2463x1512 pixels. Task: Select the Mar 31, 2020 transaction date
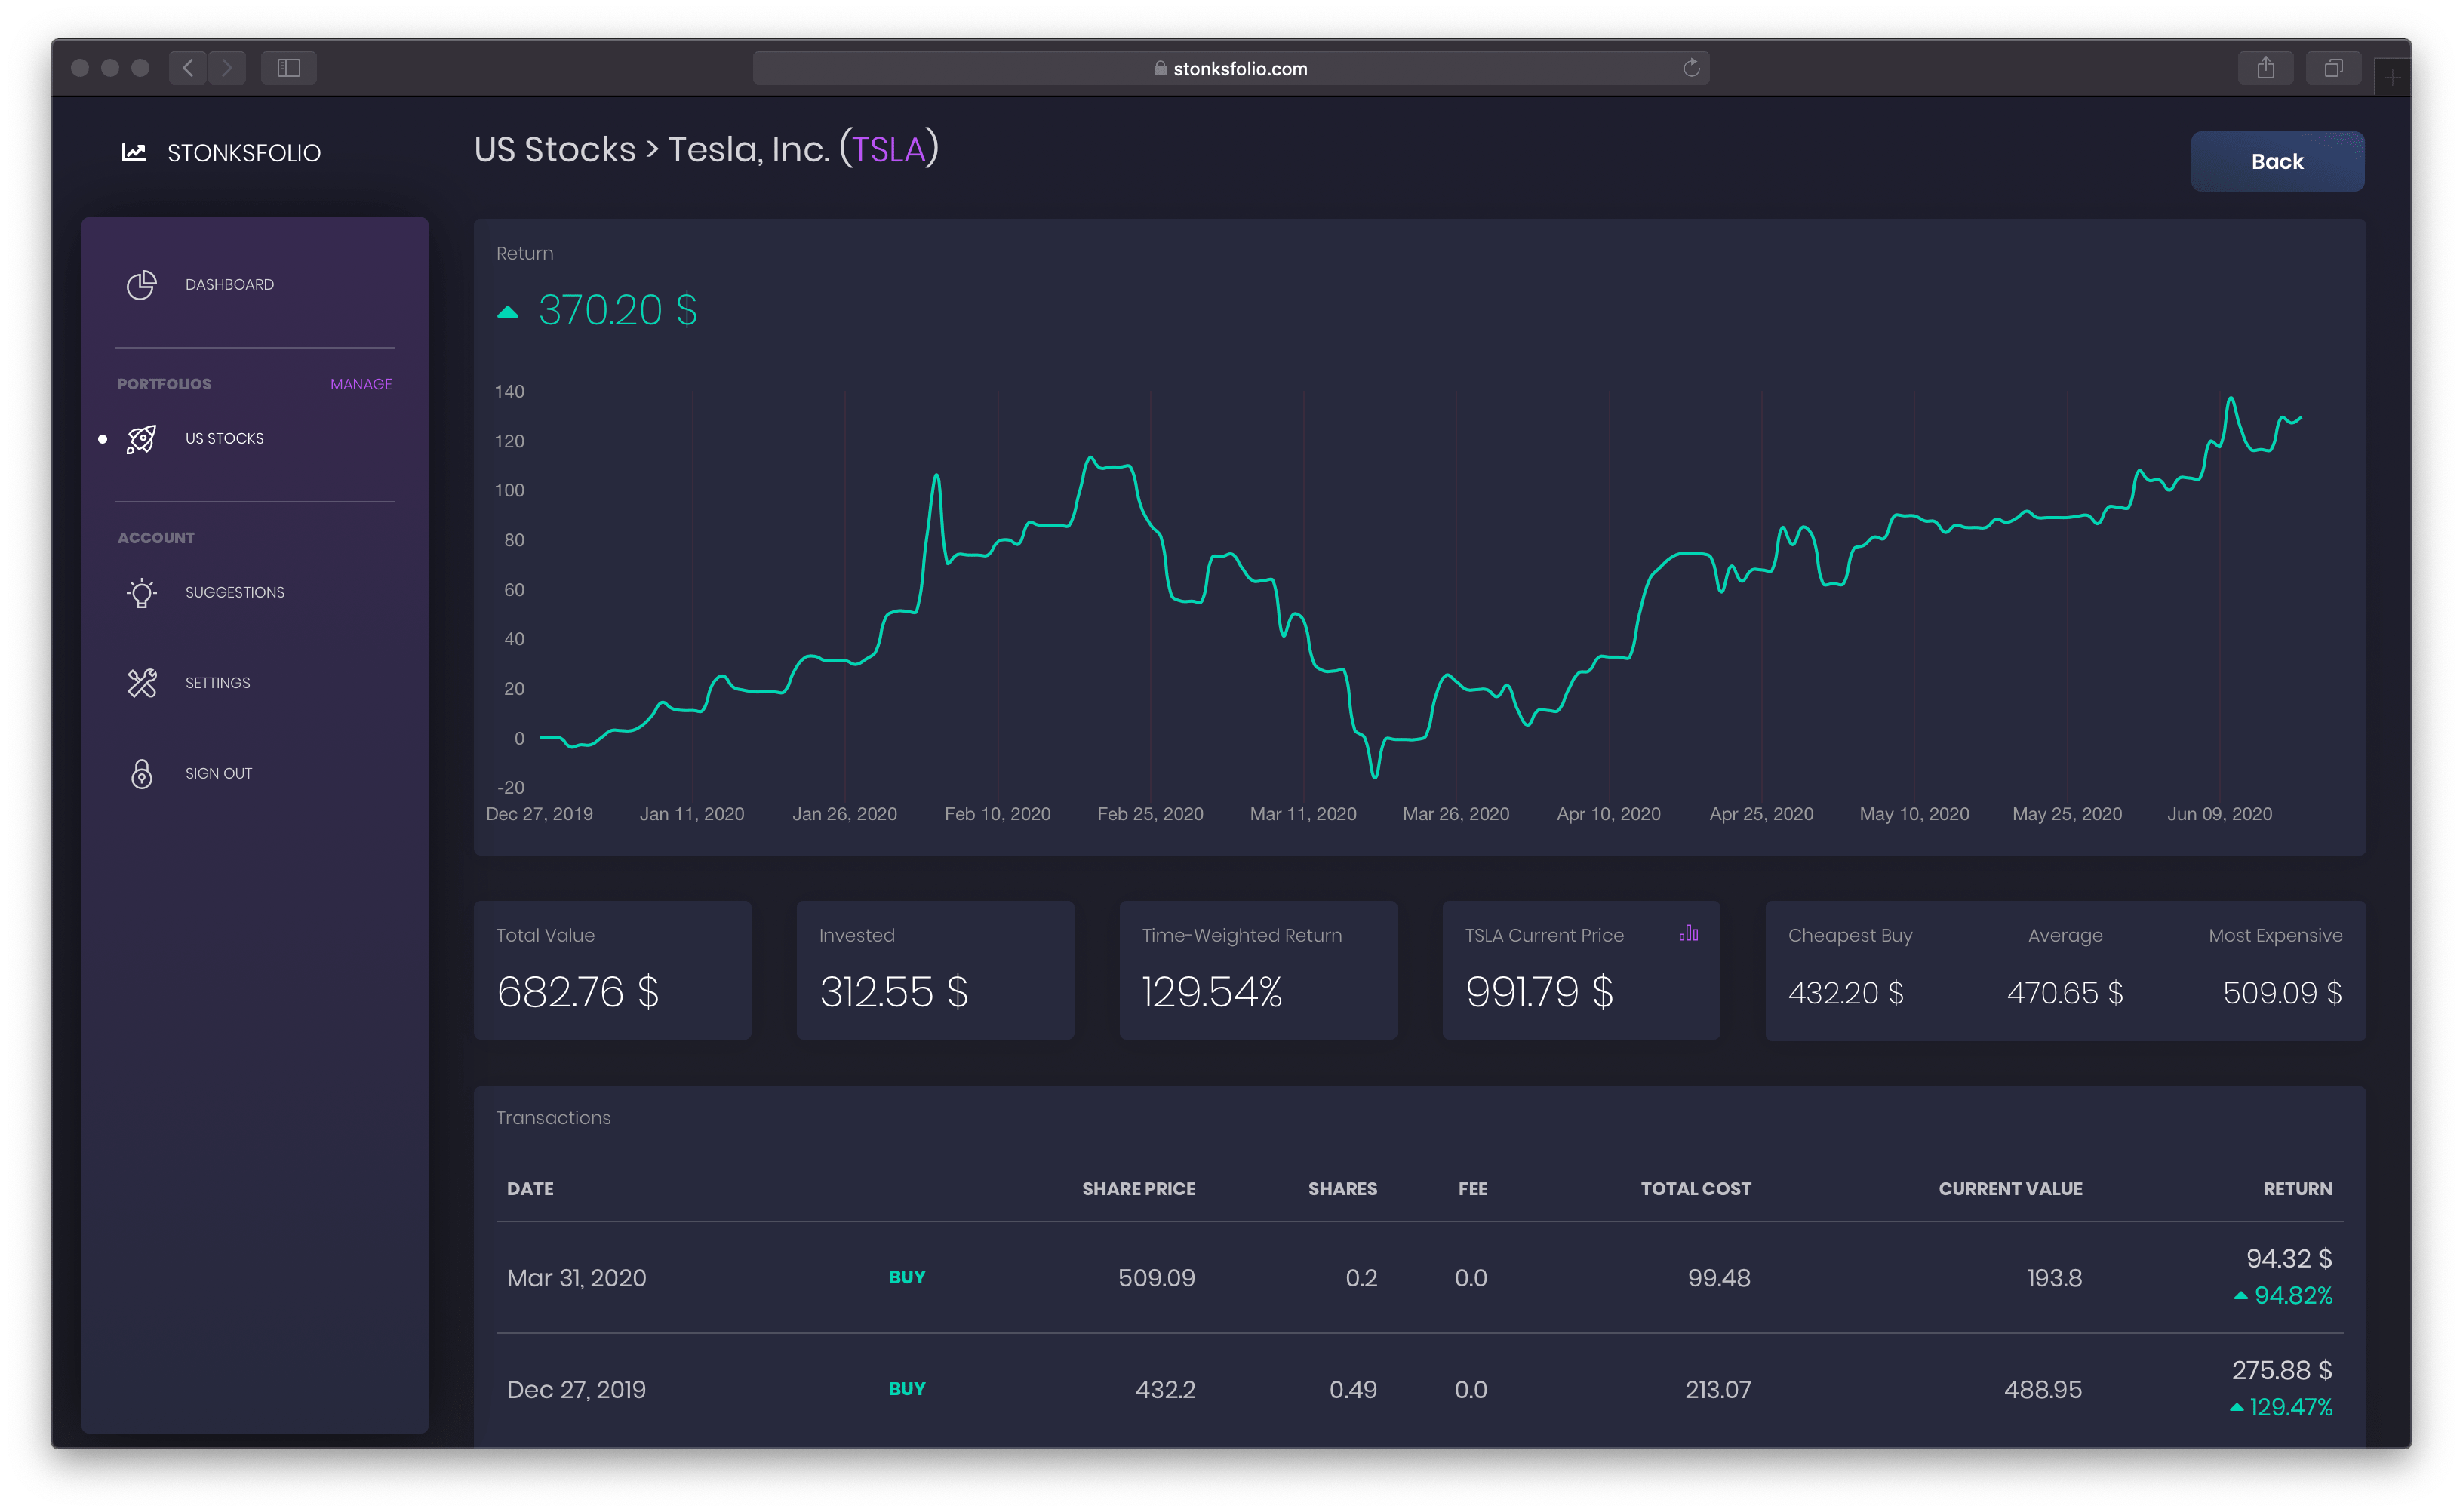577,1278
